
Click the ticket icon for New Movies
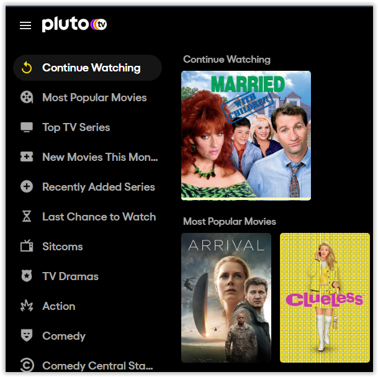coord(27,157)
